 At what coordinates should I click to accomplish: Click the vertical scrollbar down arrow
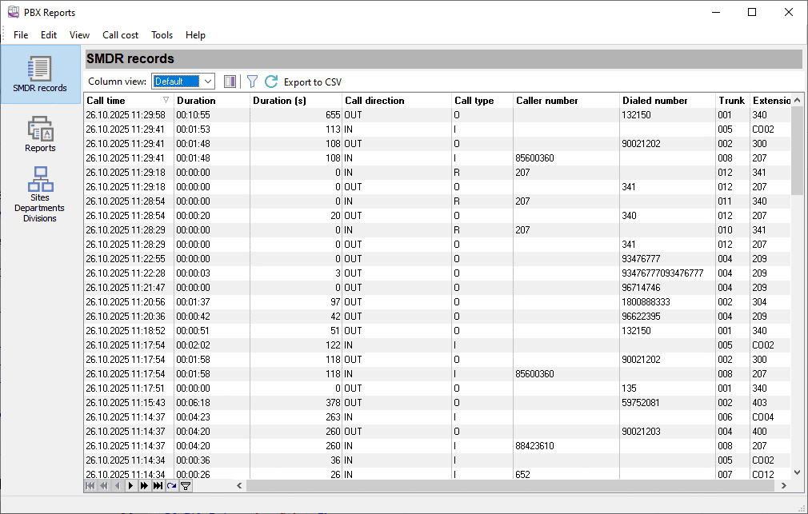pos(797,472)
